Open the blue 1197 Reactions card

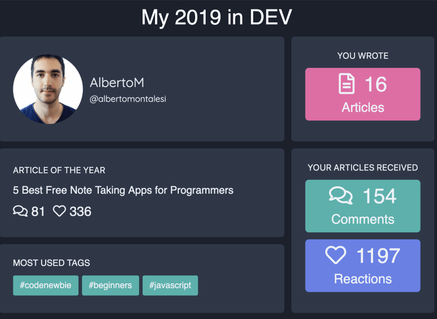pos(363,266)
